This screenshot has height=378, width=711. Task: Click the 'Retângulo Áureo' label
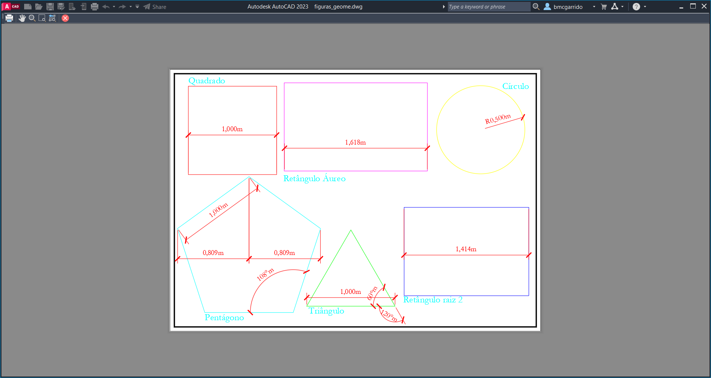[x=315, y=178]
